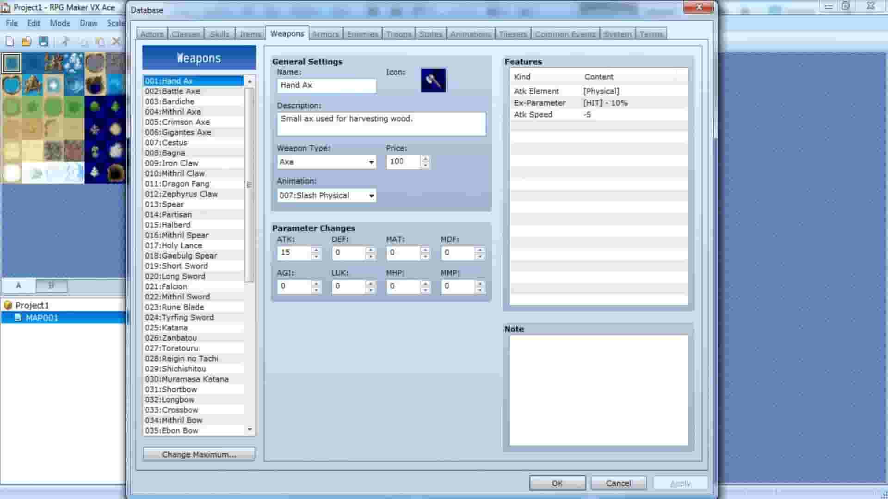Switch to the Common Events tab

pos(565,33)
